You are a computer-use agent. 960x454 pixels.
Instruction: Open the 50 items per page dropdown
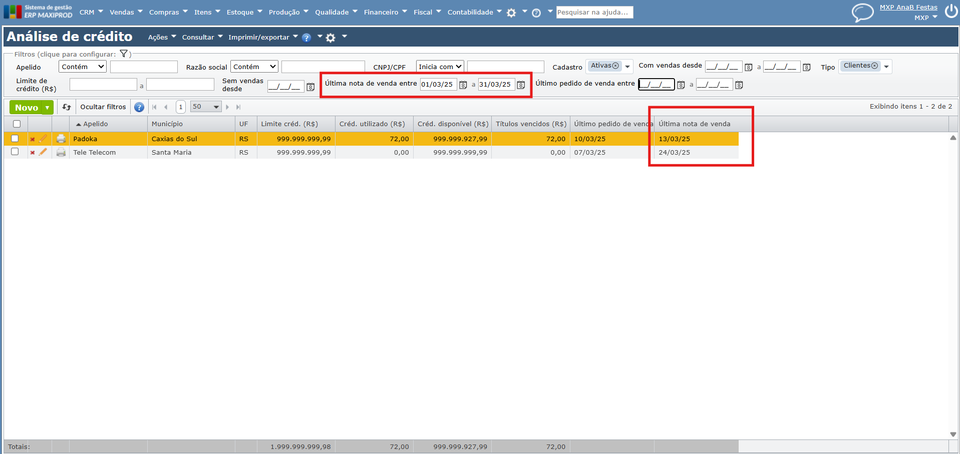[206, 107]
